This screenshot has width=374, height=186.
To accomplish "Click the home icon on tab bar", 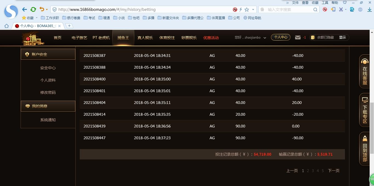I will (7, 26).
